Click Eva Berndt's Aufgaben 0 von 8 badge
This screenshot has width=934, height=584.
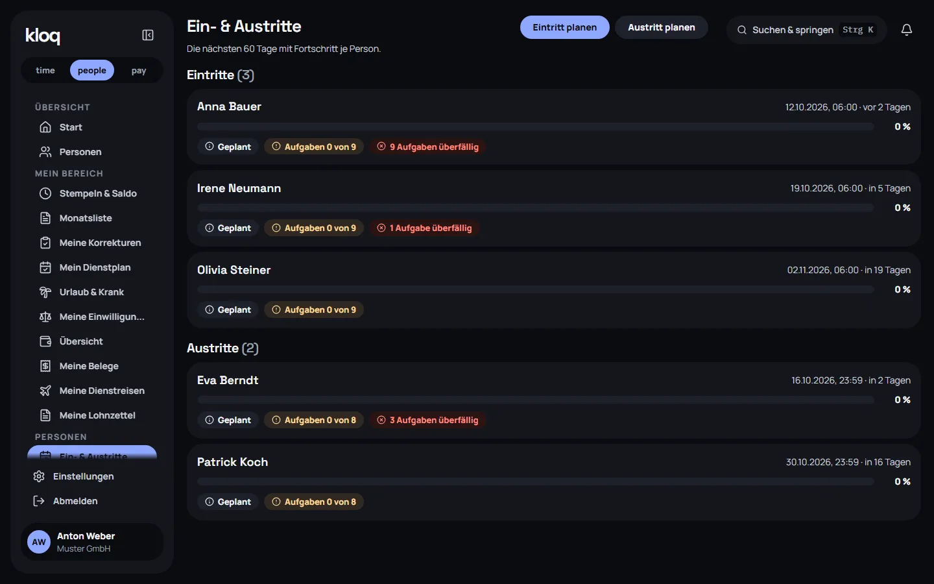pos(314,420)
